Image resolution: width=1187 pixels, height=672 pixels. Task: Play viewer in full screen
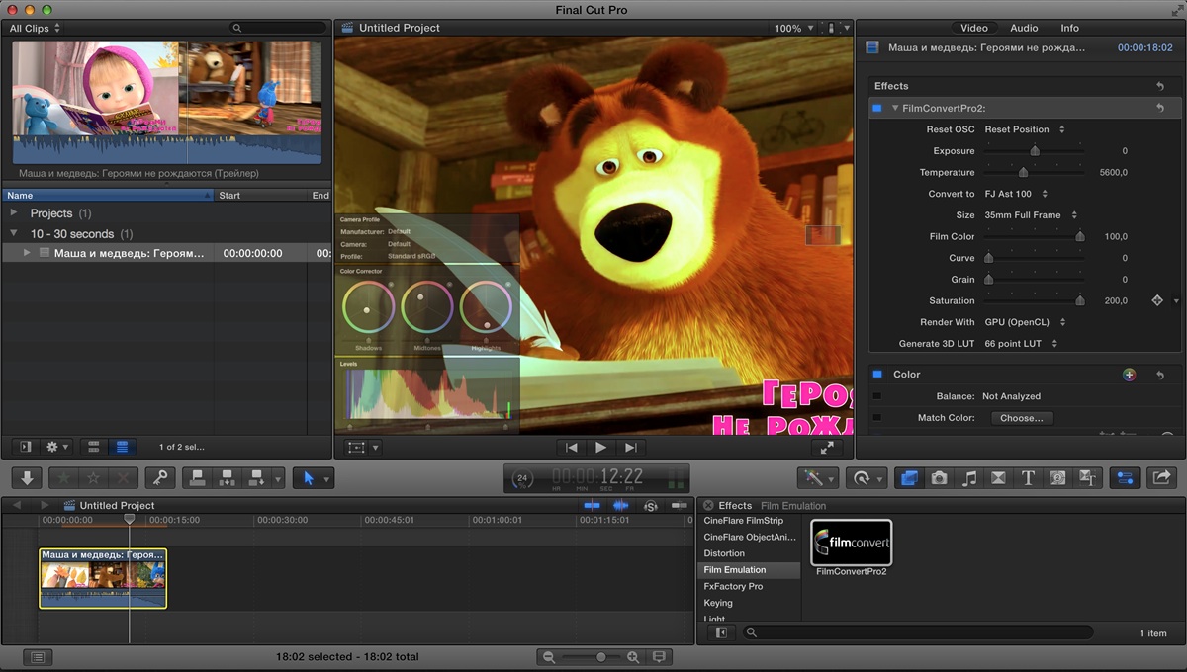[828, 447]
